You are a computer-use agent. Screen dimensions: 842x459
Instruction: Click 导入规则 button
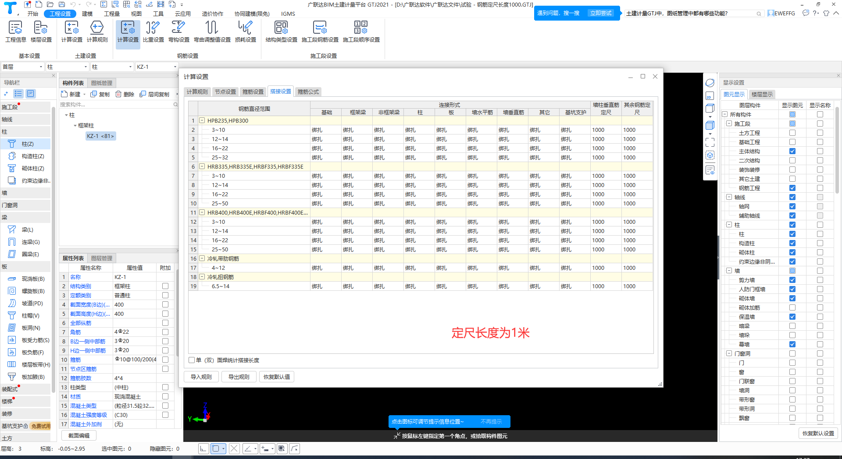point(201,377)
